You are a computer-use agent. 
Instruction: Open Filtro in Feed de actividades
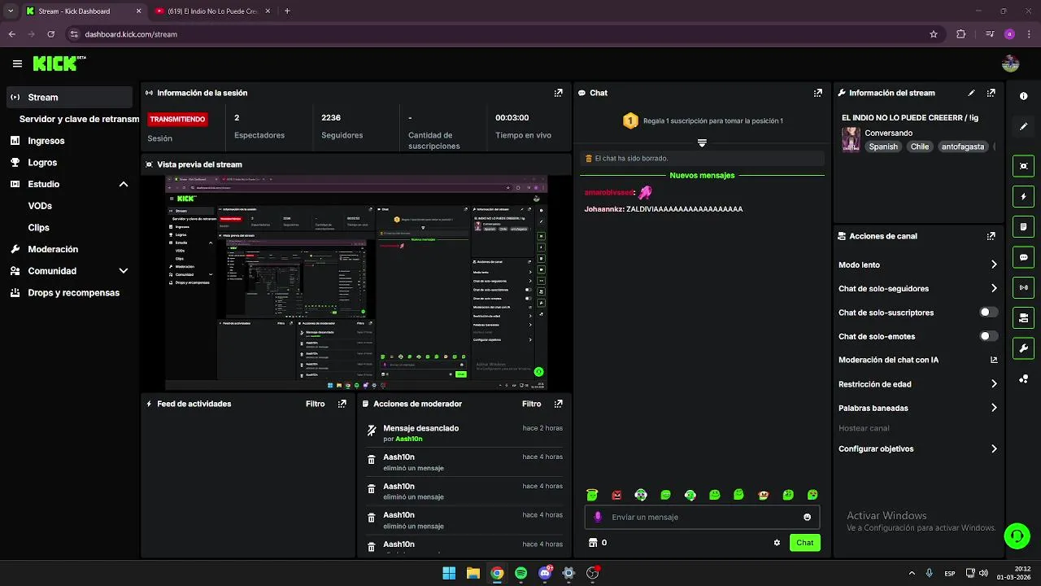(x=315, y=404)
